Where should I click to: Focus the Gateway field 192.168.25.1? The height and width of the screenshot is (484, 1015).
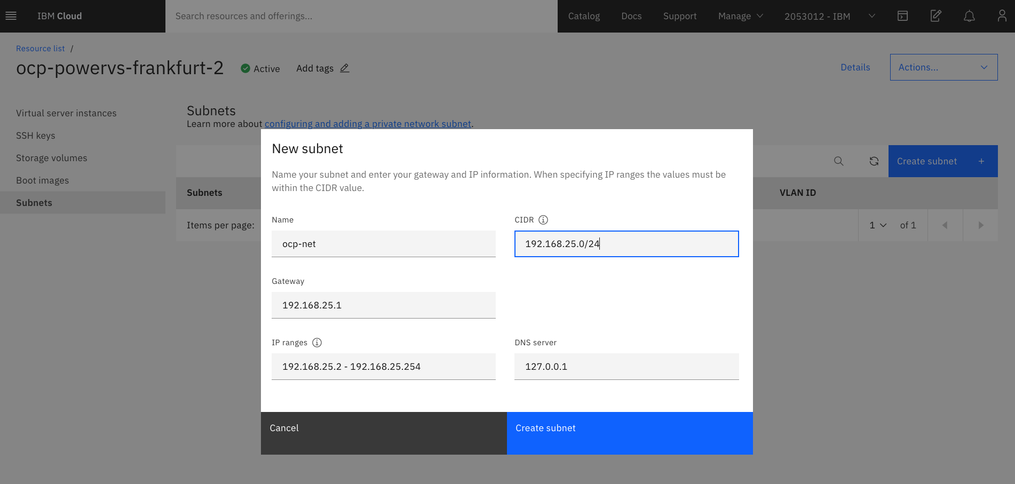click(384, 305)
